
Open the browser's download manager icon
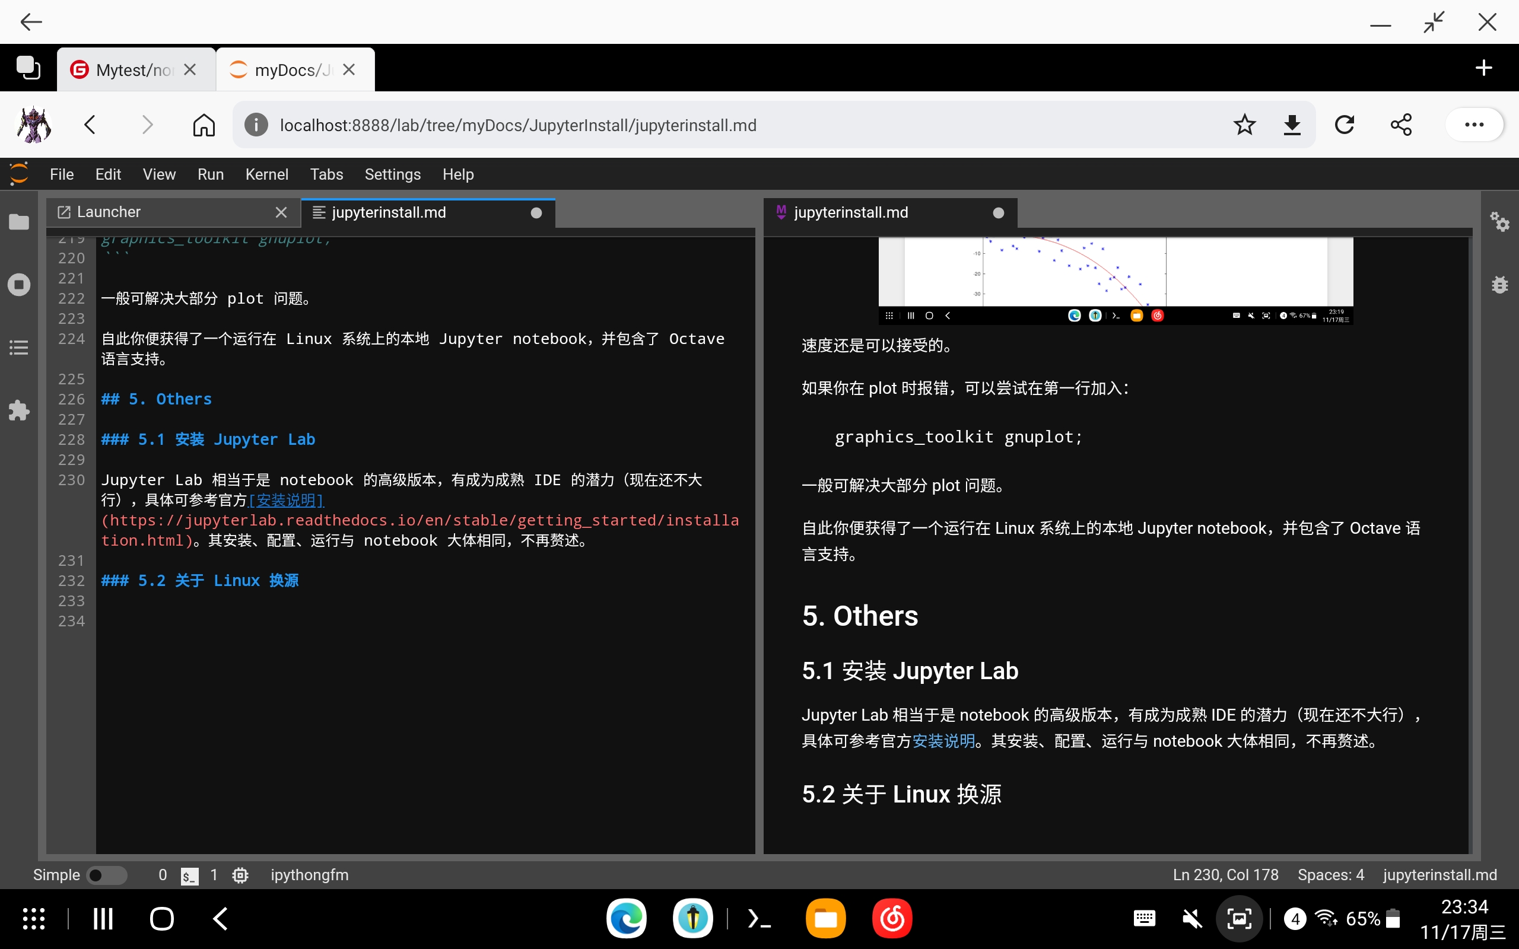click(x=1292, y=125)
